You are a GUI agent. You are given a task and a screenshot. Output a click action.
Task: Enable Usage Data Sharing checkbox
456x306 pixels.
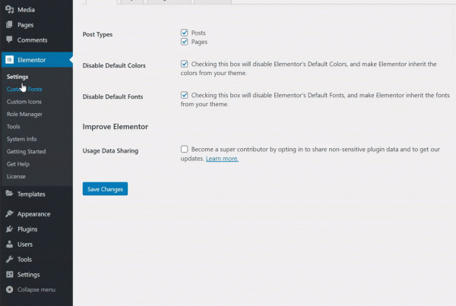tap(185, 149)
